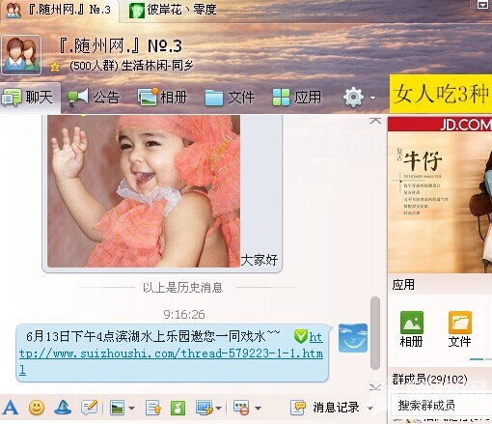The width and height of the screenshot is (492, 424).
Task: Click the 大家好 message text
Action: point(260,260)
